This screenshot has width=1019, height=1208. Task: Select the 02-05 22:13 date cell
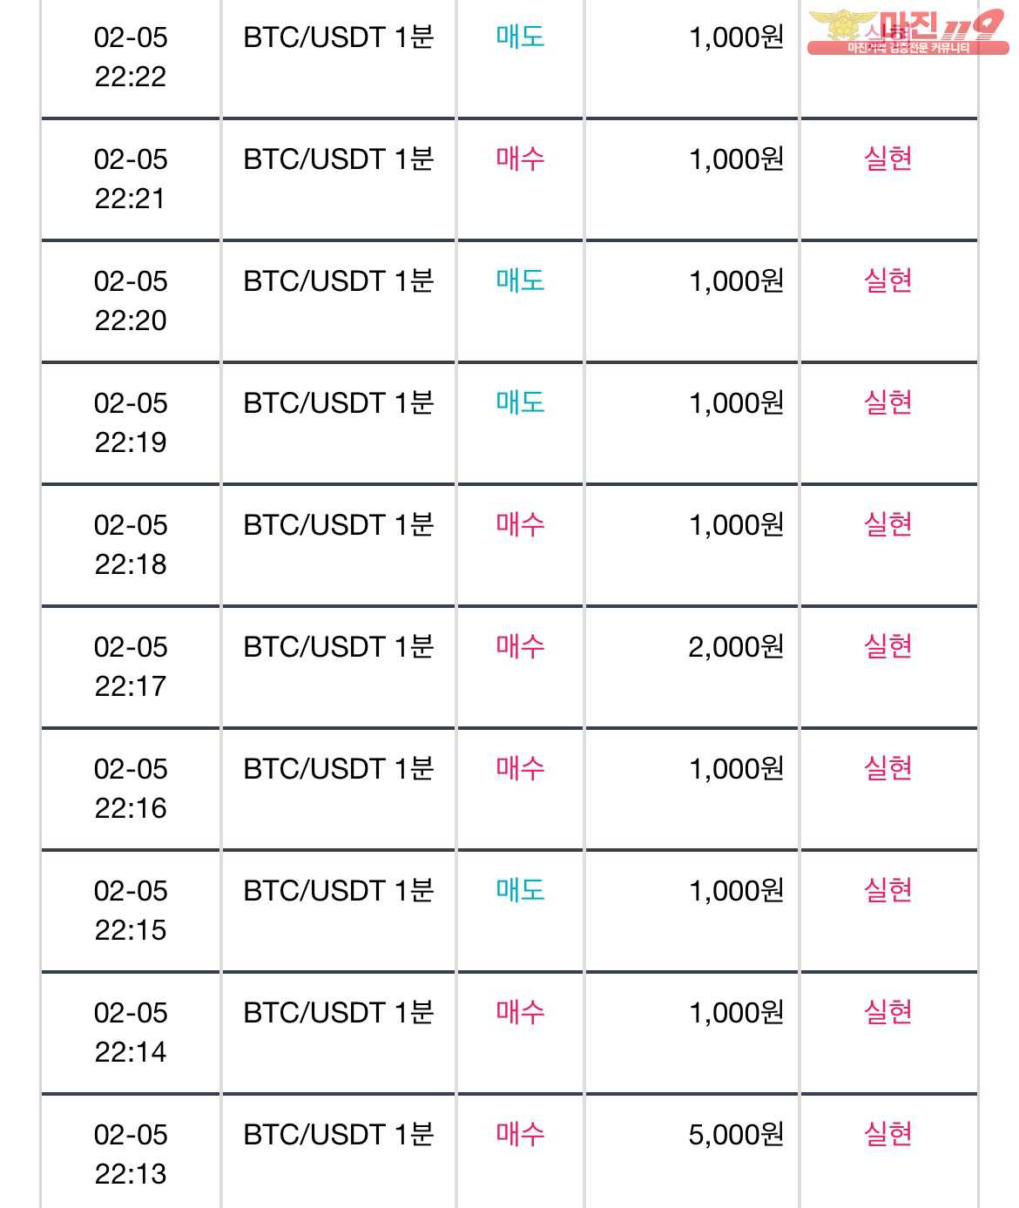pyautogui.click(x=131, y=1154)
